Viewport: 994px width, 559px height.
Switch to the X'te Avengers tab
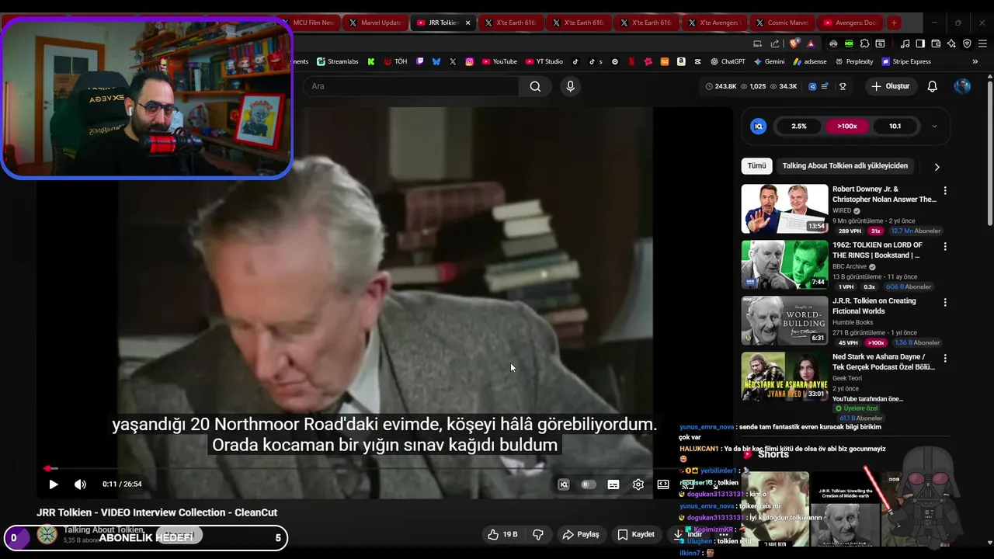coord(714,23)
